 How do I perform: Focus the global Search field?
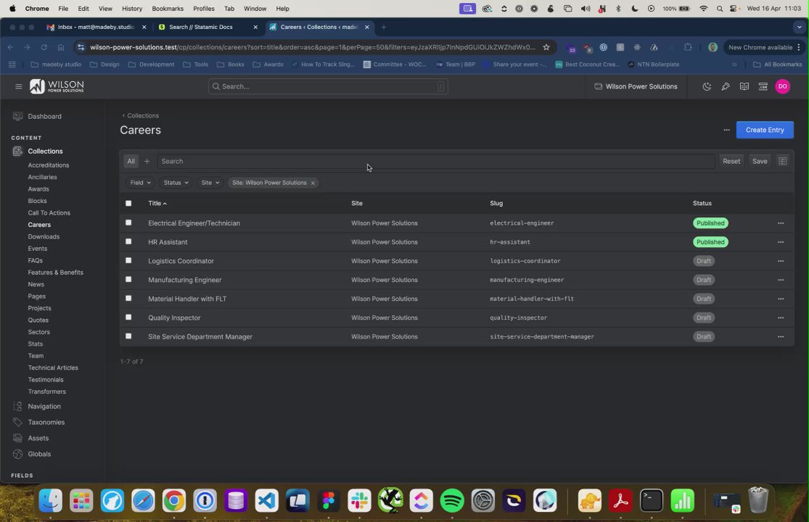tap(328, 86)
